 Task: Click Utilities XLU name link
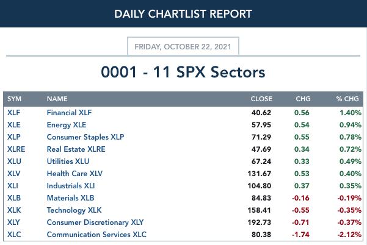click(68, 161)
